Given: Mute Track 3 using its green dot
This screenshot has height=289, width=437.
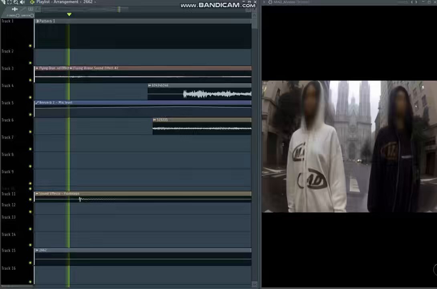Looking at the screenshot, I should (30, 80).
